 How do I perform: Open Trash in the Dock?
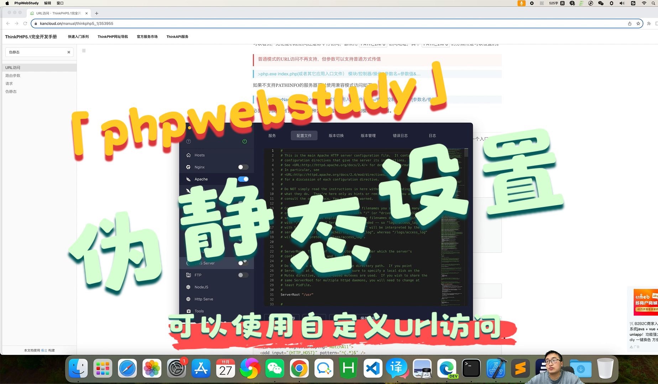pyautogui.click(x=605, y=368)
